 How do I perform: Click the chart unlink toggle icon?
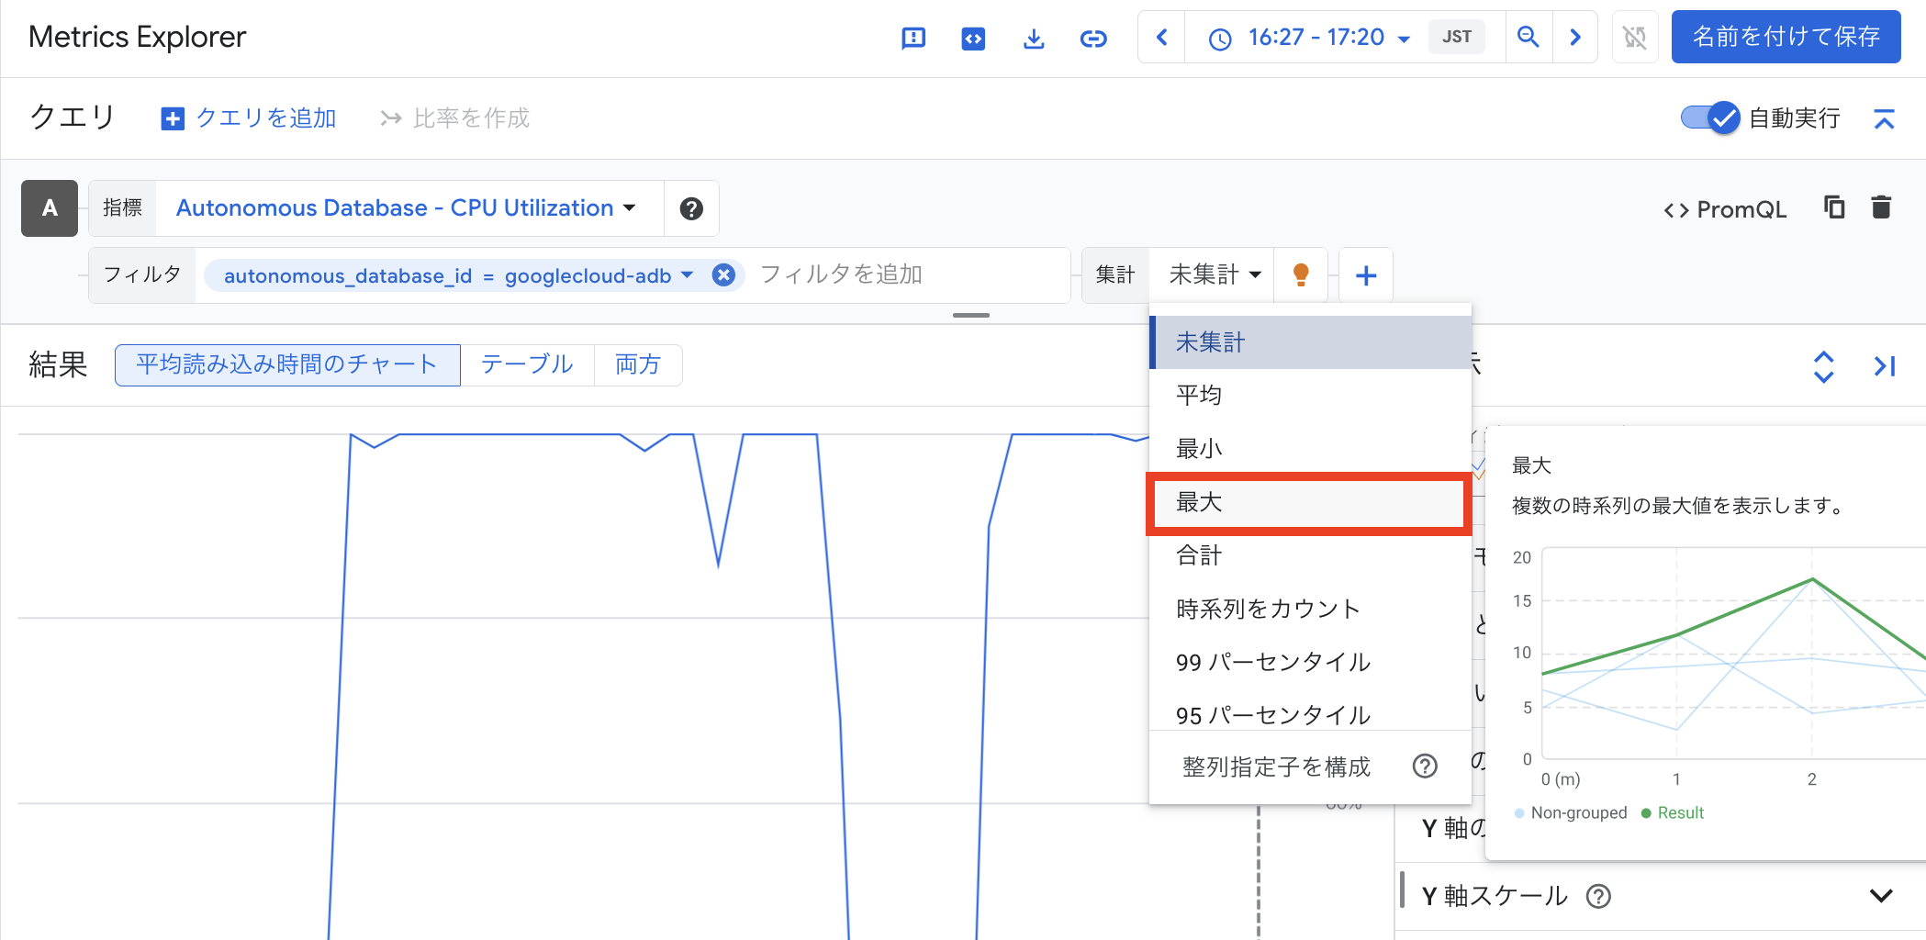click(x=1634, y=37)
